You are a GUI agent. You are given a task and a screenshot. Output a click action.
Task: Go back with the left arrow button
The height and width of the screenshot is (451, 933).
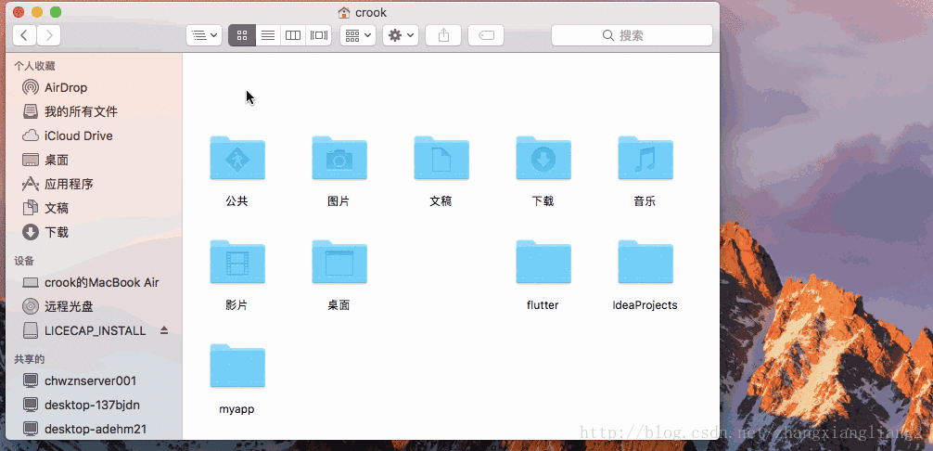click(24, 35)
